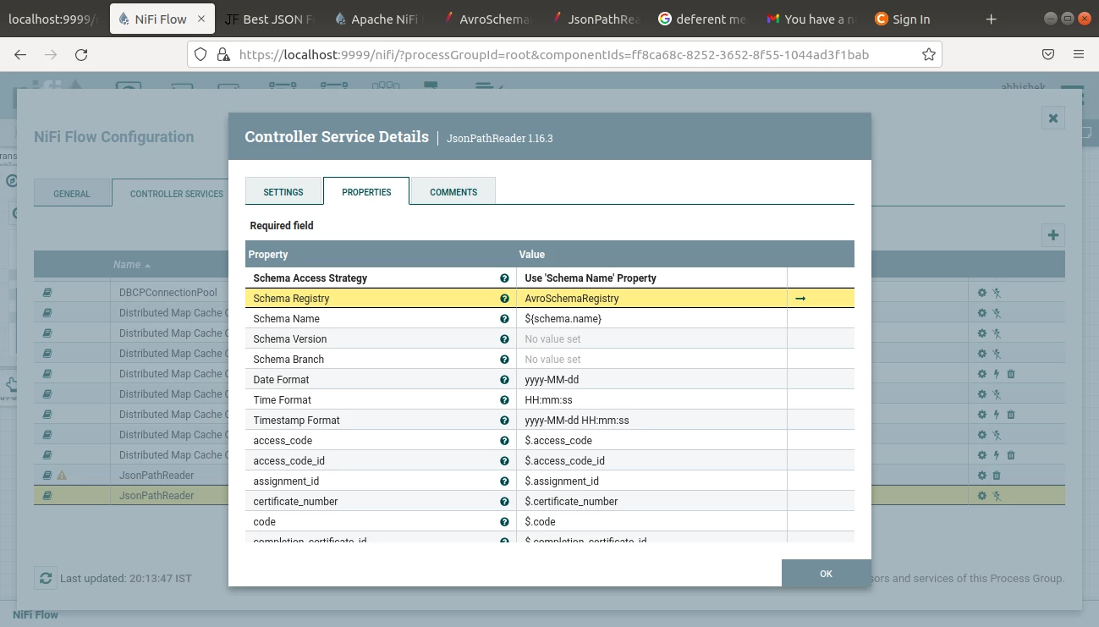
Task: Save page to Pocket
Action: point(1047,54)
